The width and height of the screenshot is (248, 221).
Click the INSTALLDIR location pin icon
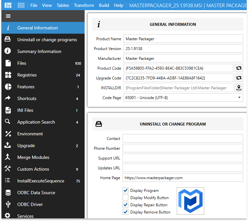(239, 88)
